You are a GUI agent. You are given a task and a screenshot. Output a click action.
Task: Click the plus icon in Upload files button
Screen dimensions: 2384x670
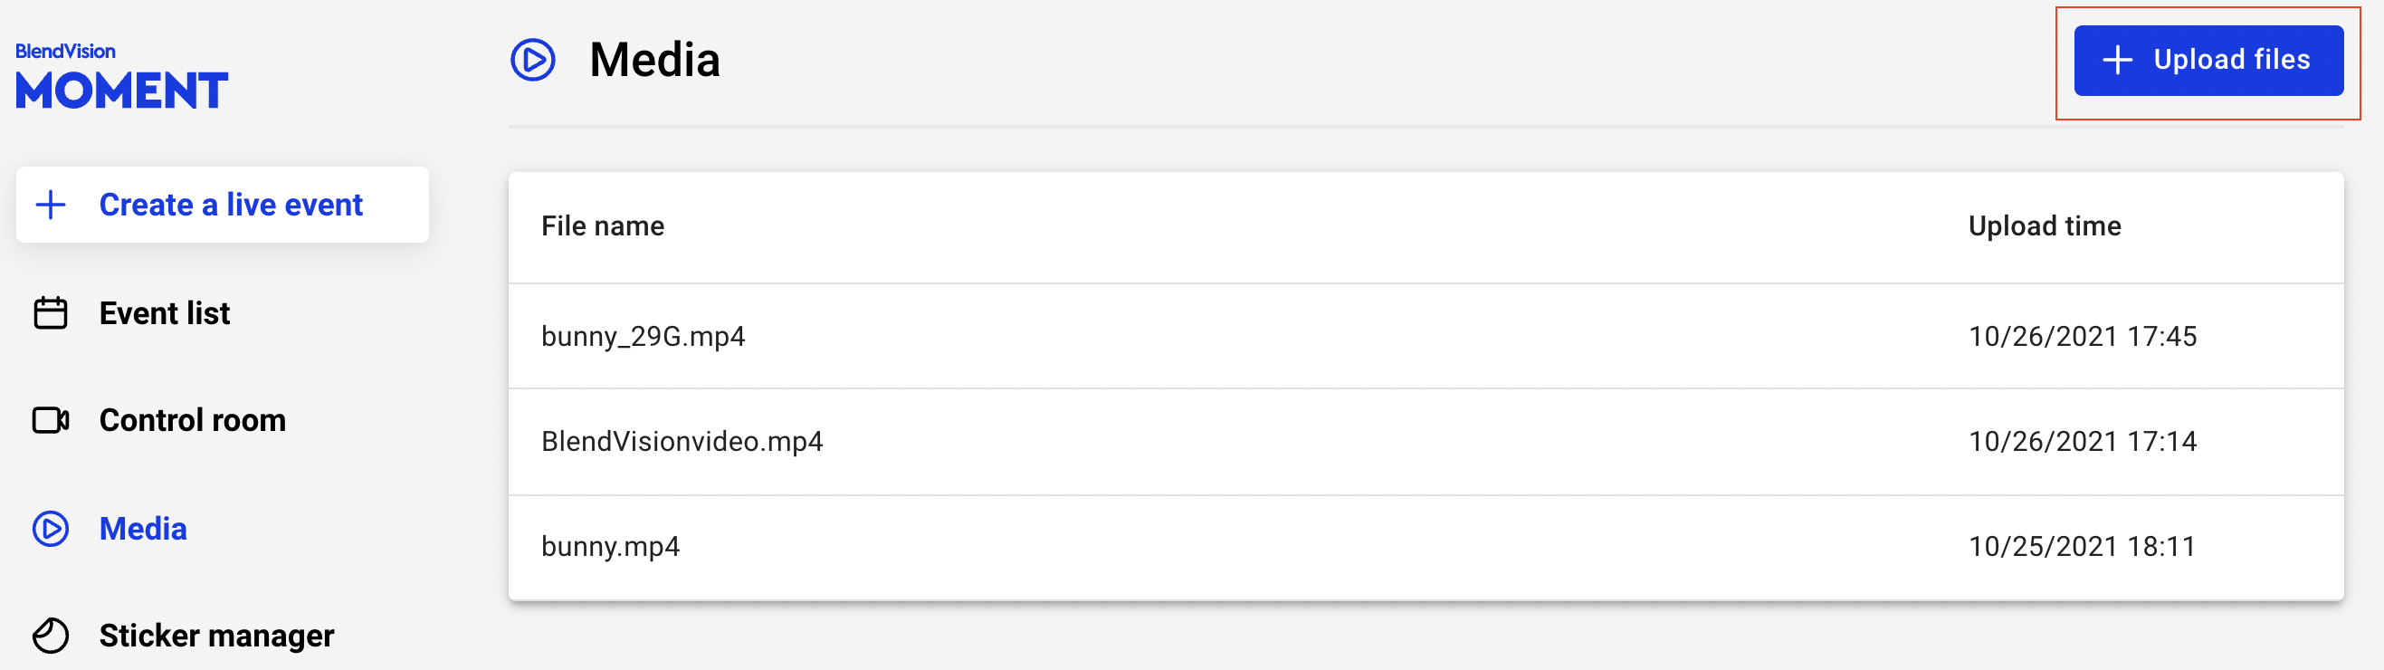2118,60
